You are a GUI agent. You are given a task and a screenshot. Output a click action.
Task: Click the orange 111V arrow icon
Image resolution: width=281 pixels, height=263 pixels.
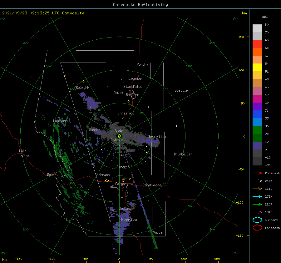(x=257, y=189)
